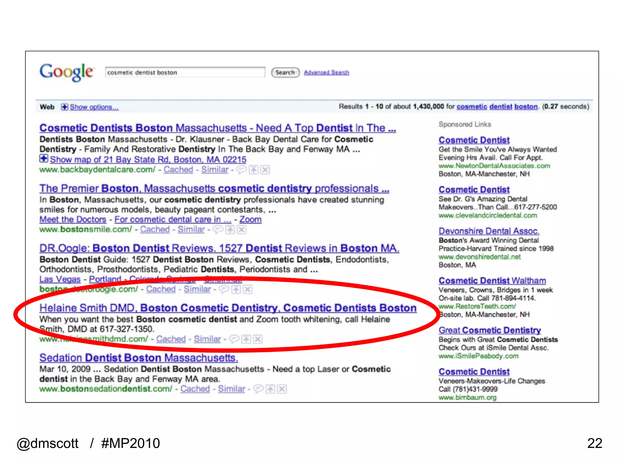
Task: Promote the bostonsmile.com result with up-arrow icon
Action: 230,230
